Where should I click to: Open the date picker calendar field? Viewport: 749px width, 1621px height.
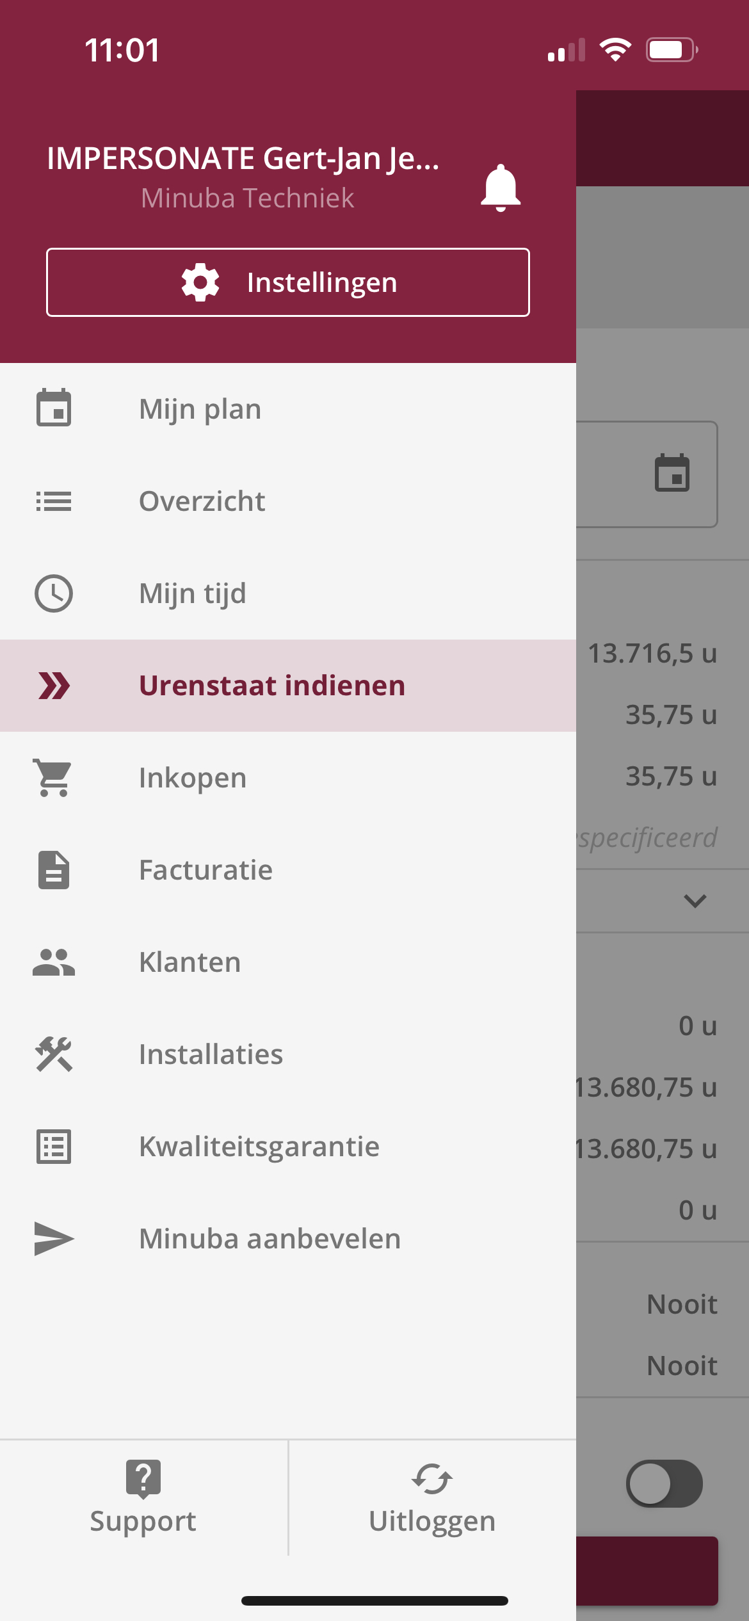click(x=647, y=474)
